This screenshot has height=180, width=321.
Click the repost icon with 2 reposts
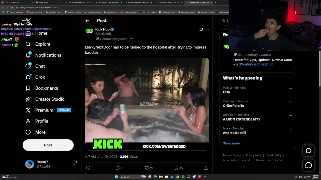117,168
